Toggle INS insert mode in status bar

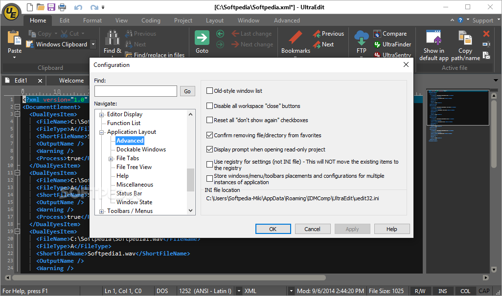click(x=443, y=291)
